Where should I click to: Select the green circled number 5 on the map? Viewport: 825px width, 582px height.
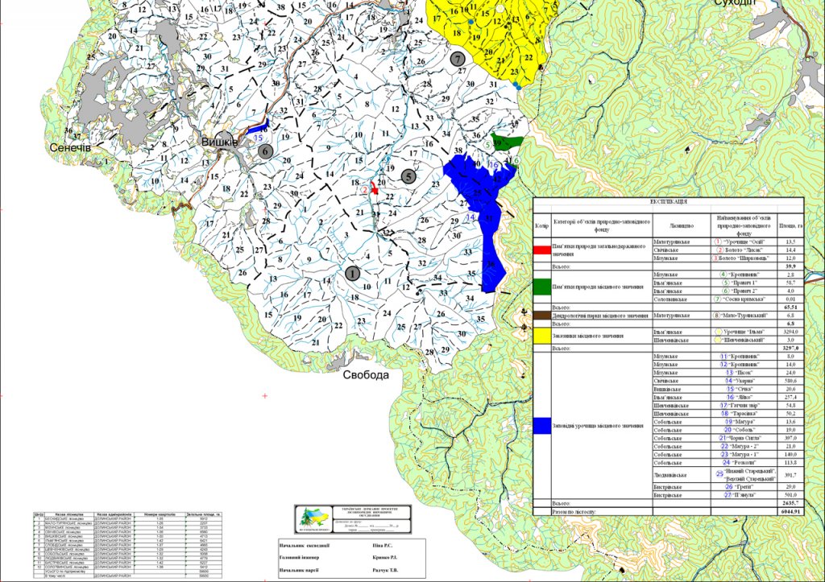487,145
